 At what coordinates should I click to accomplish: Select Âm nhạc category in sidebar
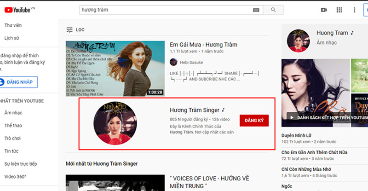click(x=13, y=113)
